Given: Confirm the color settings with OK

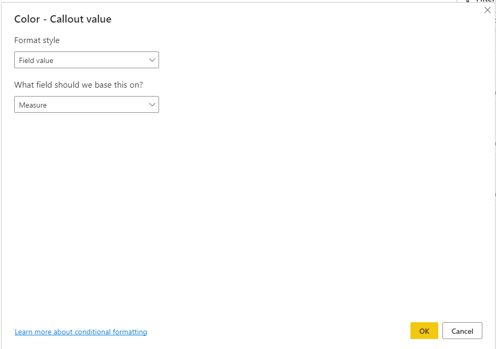Looking at the screenshot, I should (424, 331).
